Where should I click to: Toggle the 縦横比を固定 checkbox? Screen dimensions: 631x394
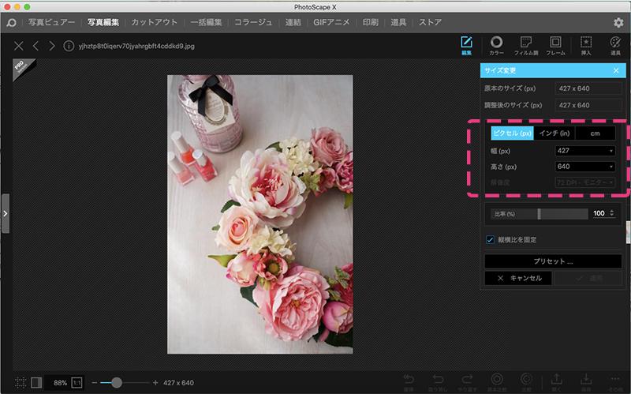click(490, 240)
